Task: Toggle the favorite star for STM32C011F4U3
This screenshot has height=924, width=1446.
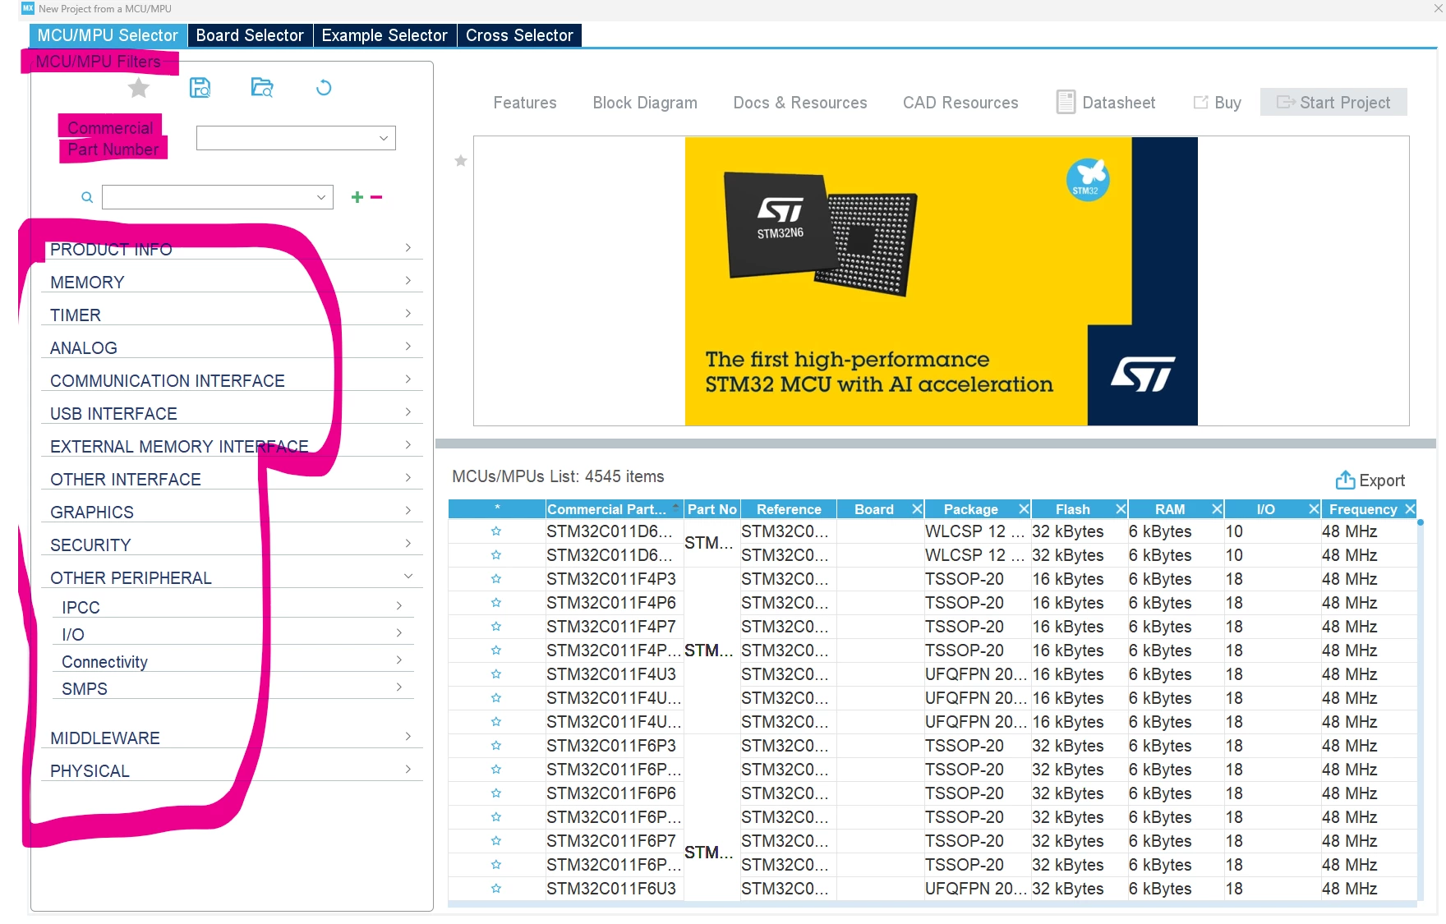Action: click(496, 674)
